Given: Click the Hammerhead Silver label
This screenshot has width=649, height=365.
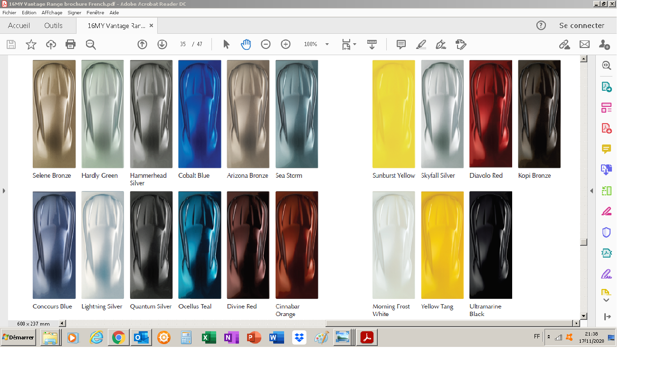Looking at the screenshot, I should (148, 179).
